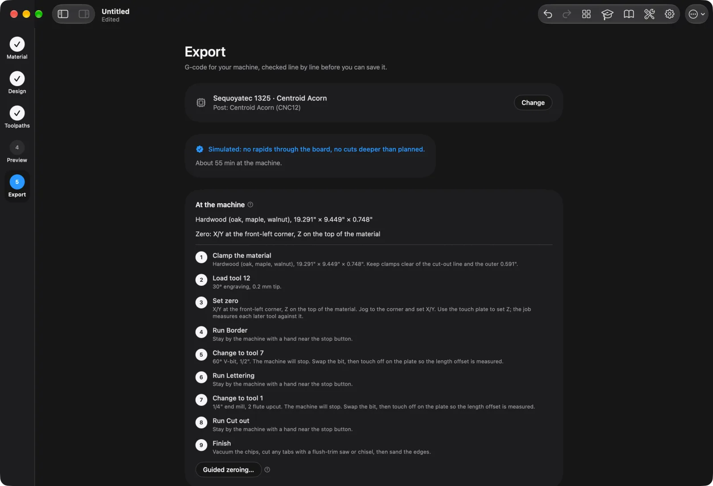Click the blue verified simulation badge
713x486 pixels.
200,149
